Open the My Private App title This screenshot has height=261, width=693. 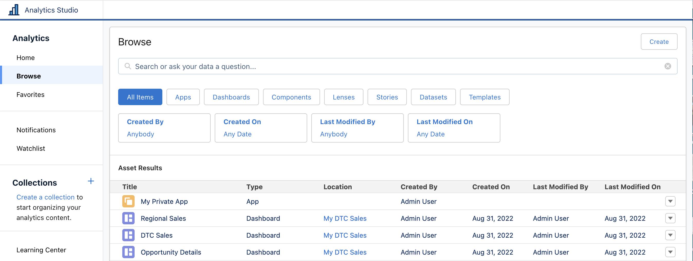click(x=164, y=201)
